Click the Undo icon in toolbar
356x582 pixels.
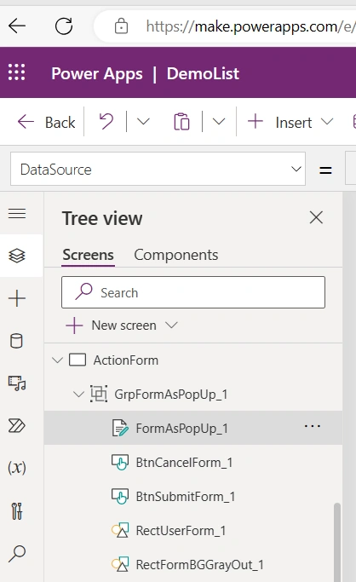point(106,122)
